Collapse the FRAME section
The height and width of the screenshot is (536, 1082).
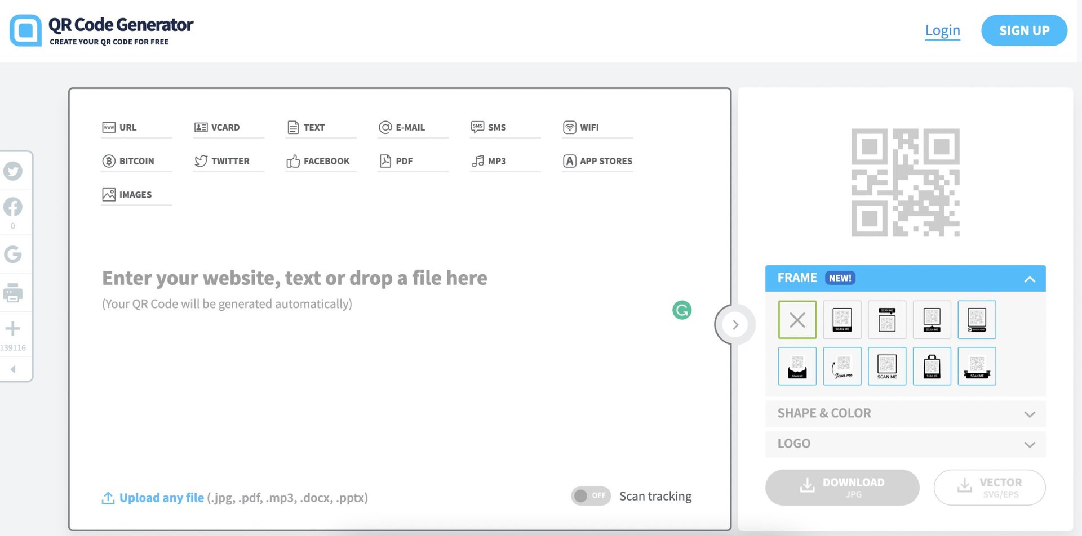click(905, 278)
